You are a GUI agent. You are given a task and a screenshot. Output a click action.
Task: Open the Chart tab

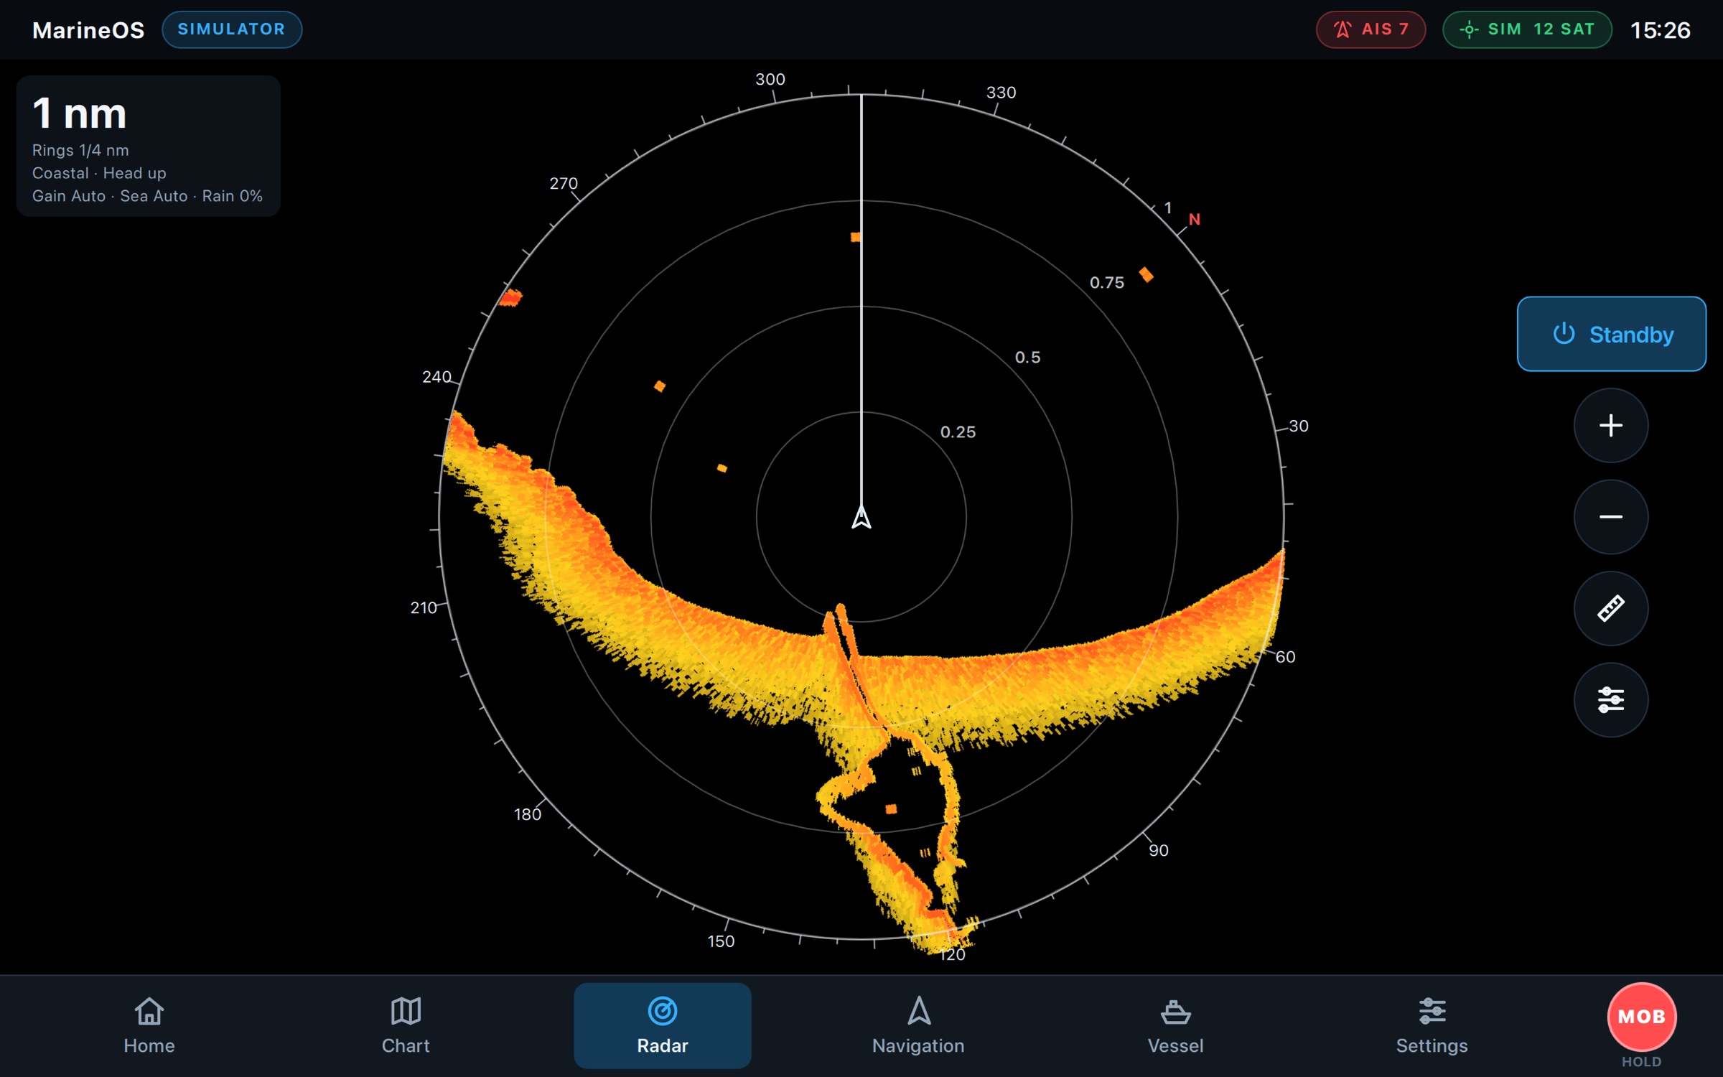406,1025
